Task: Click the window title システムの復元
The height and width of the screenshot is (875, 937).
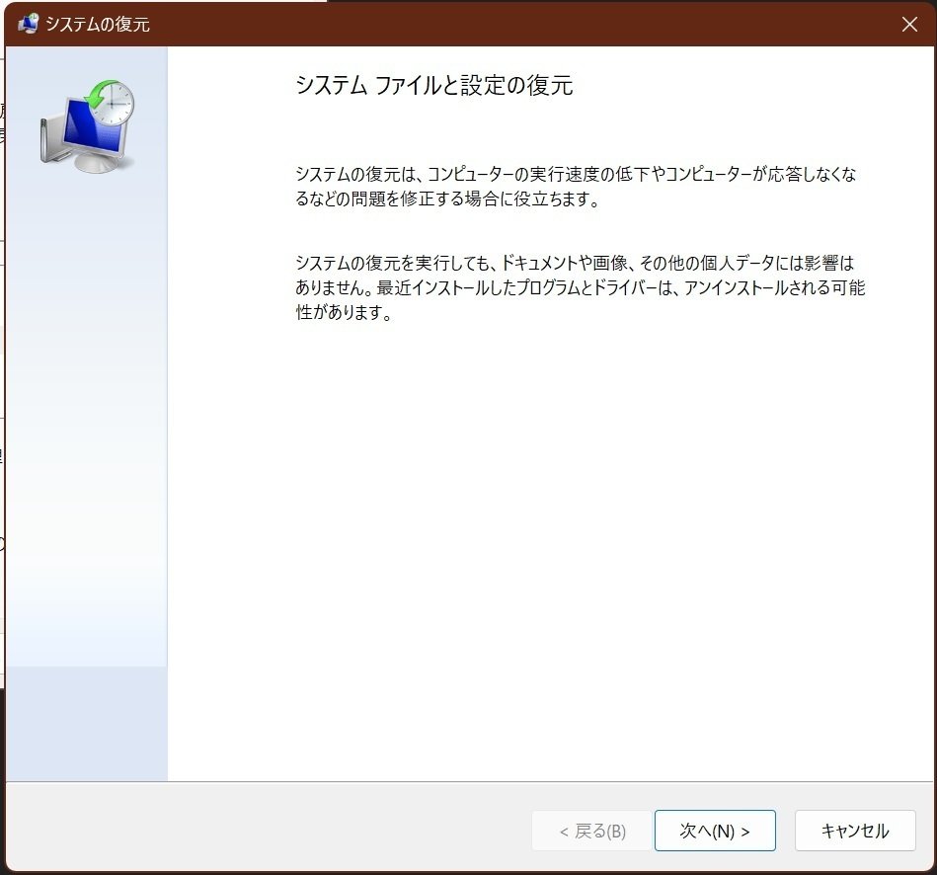Action: pyautogui.click(x=98, y=24)
